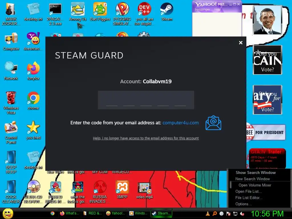Screen dimensions: 292x219
Task: Switch to 'RED &...' taskbar button
Action: (x=93, y=213)
